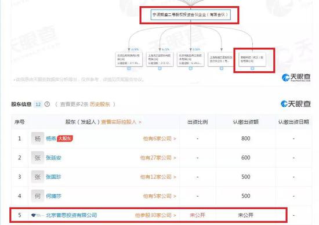Open shareholder 张国珍 profile

pyautogui.click(x=53, y=177)
